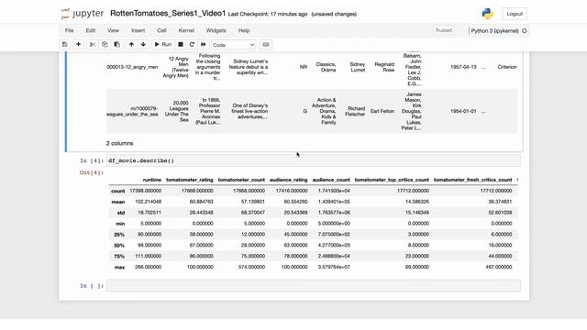The height and width of the screenshot is (330, 587).
Task: Insert a cell below with the plus icon
Action: pyautogui.click(x=78, y=45)
